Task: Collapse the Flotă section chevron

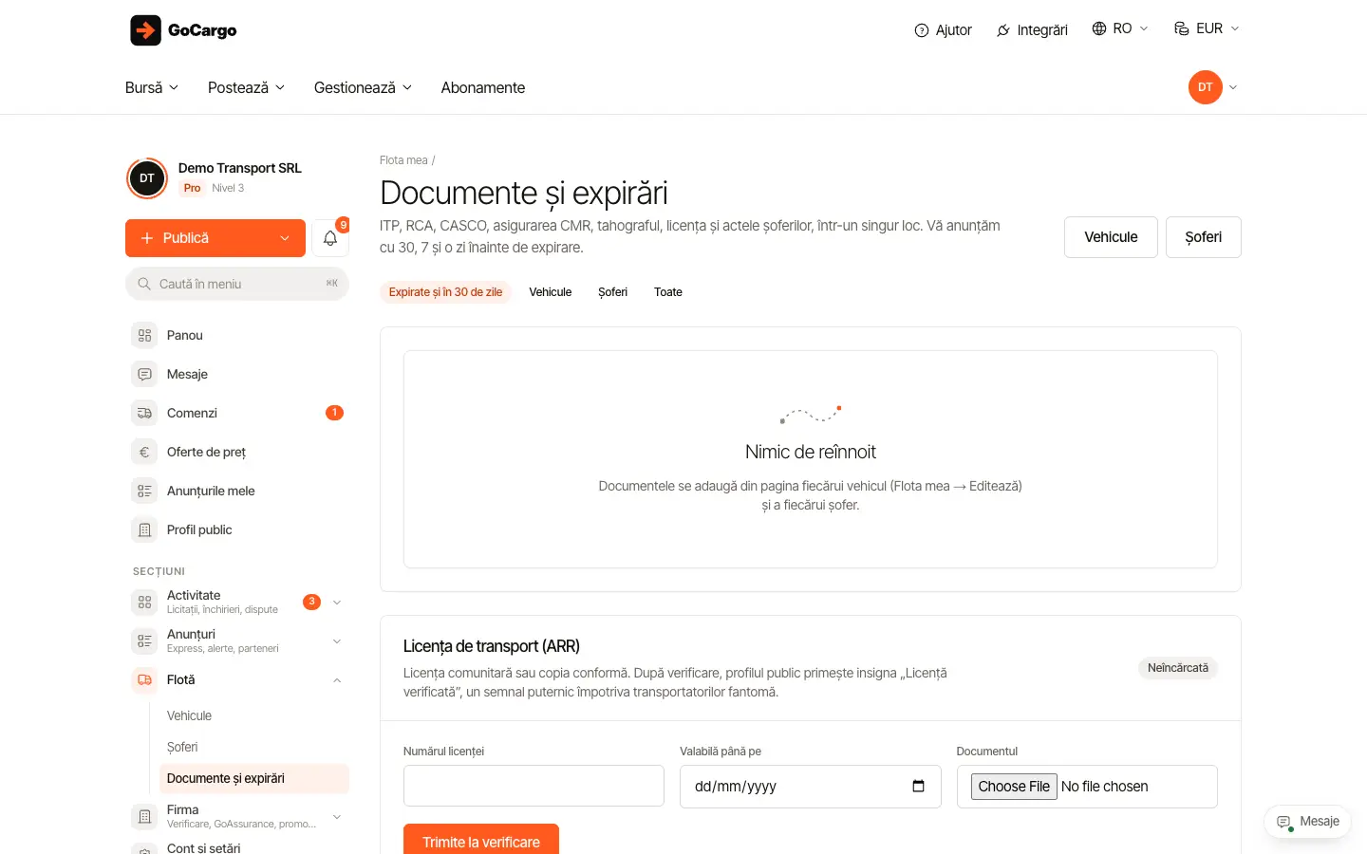Action: tap(337, 680)
